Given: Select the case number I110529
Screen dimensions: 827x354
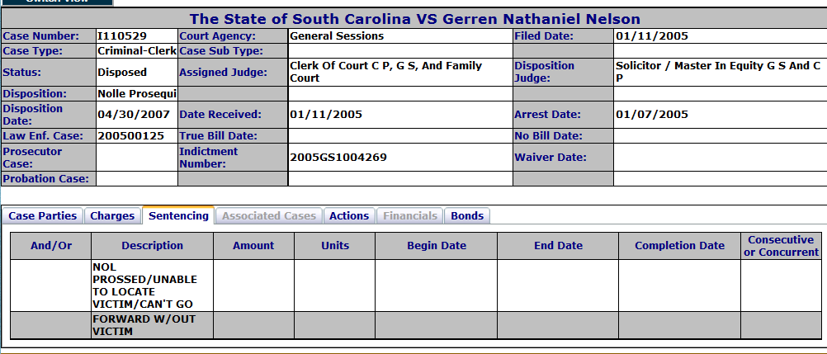Looking at the screenshot, I should coord(122,36).
